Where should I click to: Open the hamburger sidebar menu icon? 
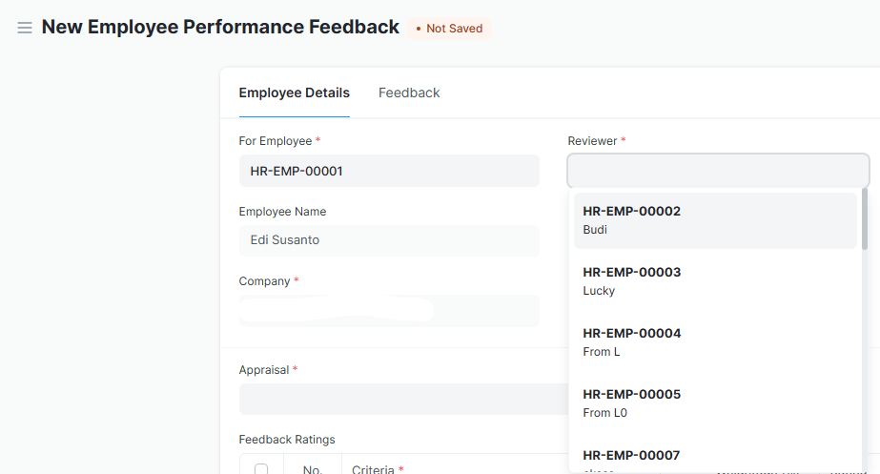coord(25,28)
